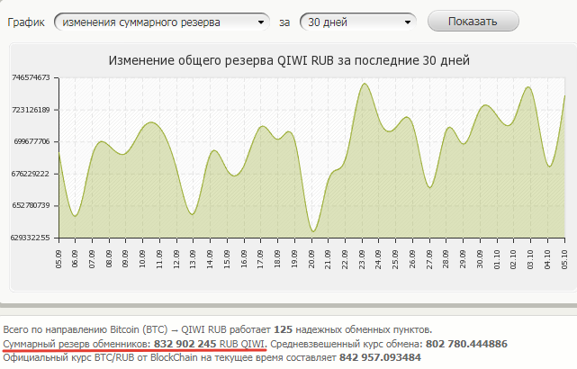Click the x-axis date 08.09
This screenshot has width=577, height=369.
tap(109, 259)
